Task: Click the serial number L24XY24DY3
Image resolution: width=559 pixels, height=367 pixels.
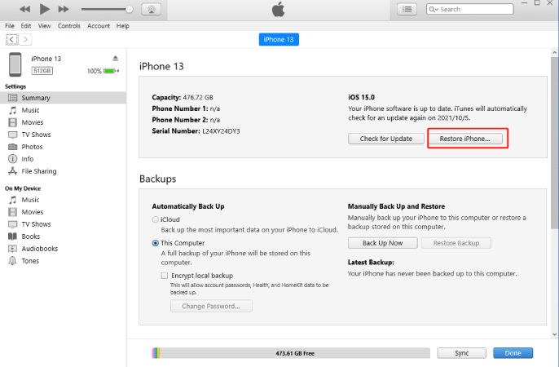Action: coord(221,131)
